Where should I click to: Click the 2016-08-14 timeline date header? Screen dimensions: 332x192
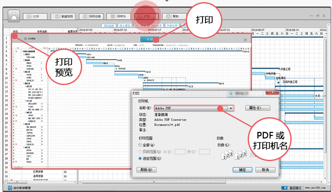point(292,30)
